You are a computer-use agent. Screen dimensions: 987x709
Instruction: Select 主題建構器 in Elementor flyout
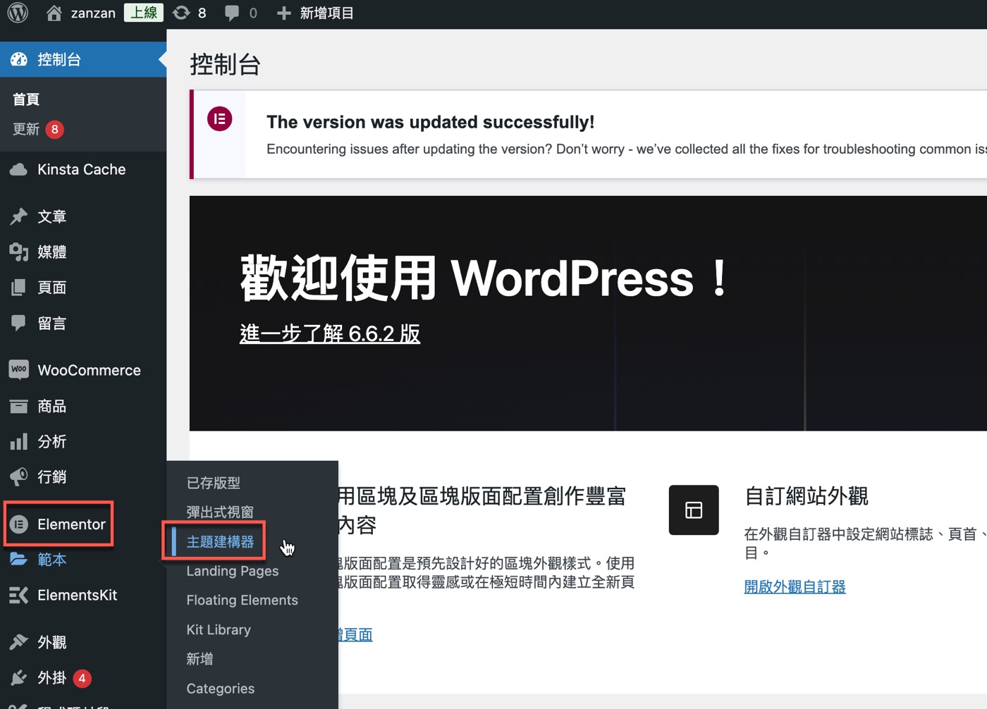[220, 541]
